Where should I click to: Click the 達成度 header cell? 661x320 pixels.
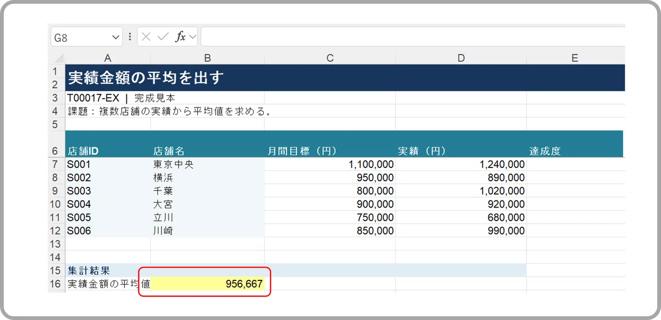point(575,144)
